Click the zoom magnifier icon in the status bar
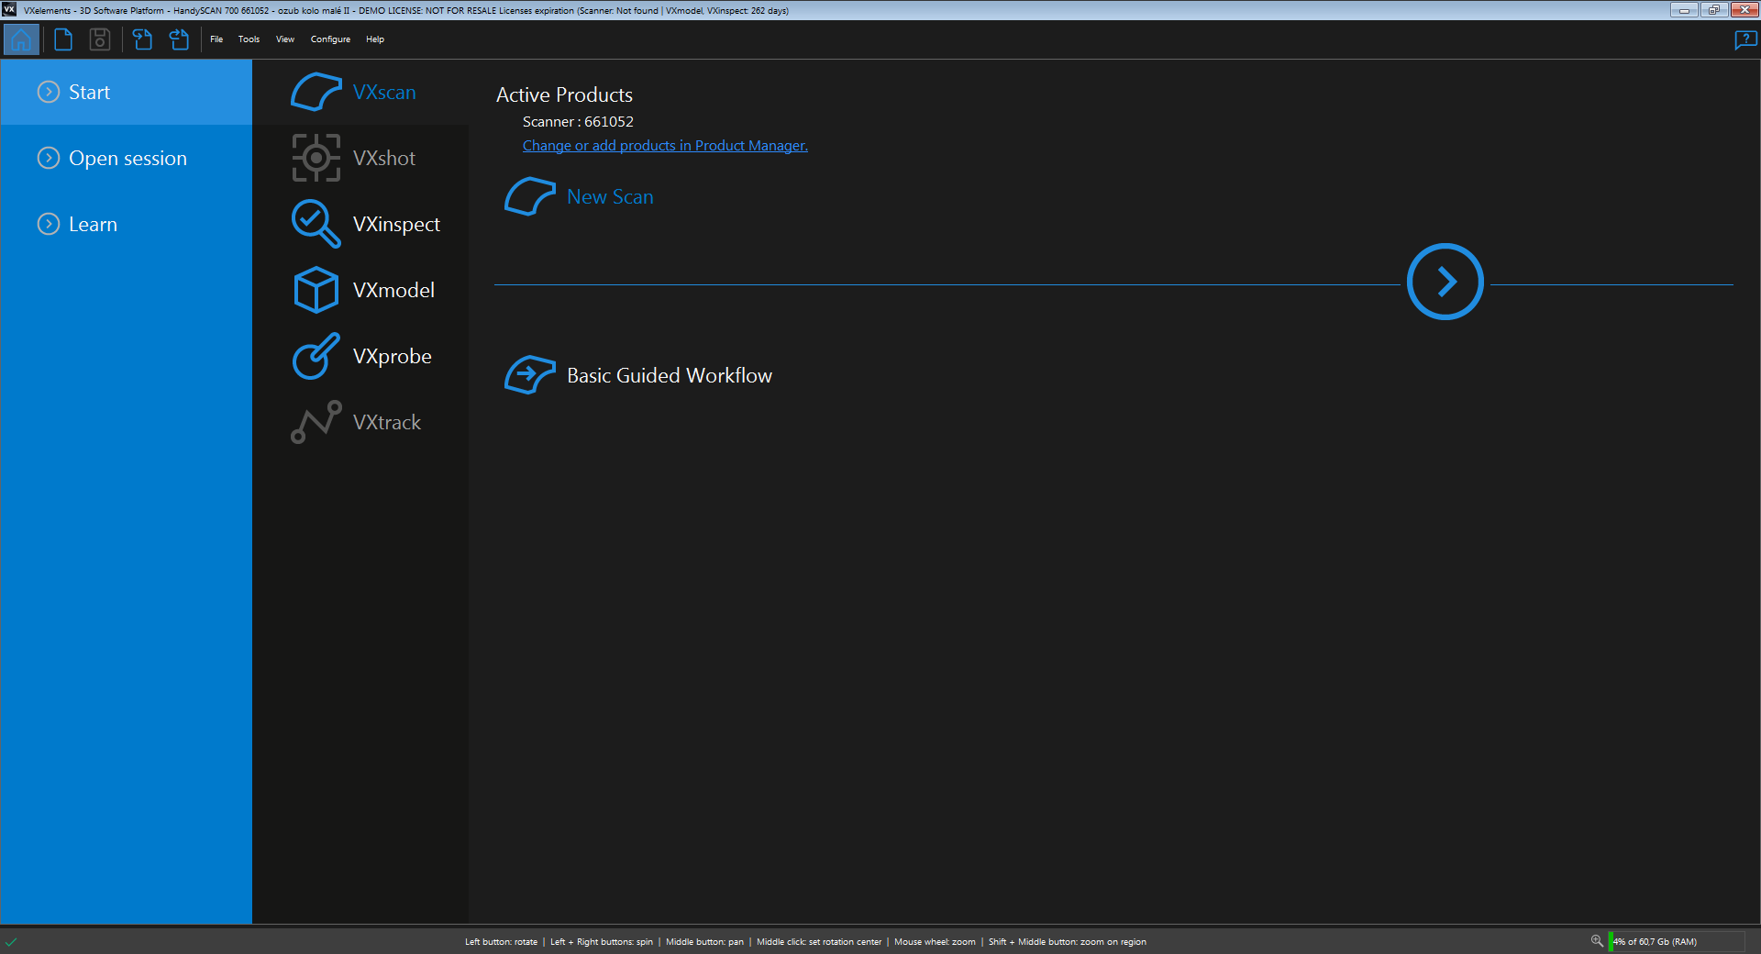The width and height of the screenshot is (1761, 954). [x=1597, y=941]
